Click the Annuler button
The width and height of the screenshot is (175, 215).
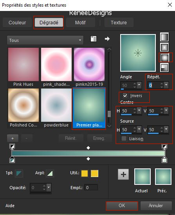(x=156, y=206)
